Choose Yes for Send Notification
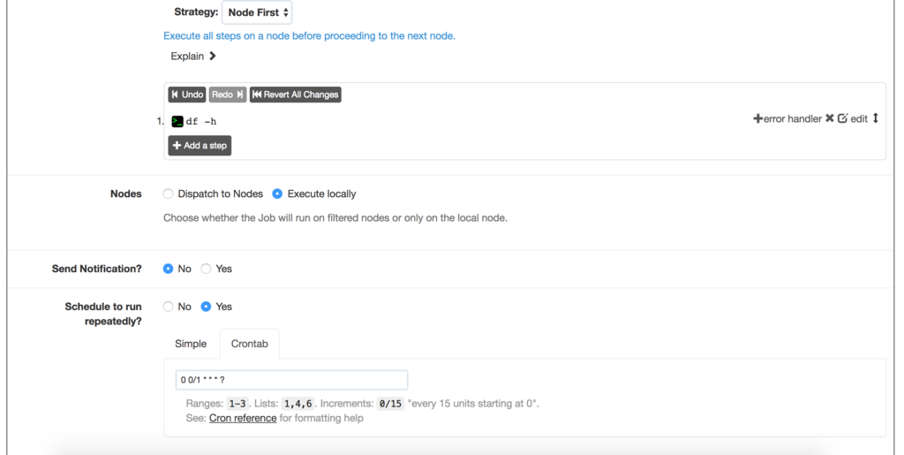The image size is (904, 455). [206, 269]
